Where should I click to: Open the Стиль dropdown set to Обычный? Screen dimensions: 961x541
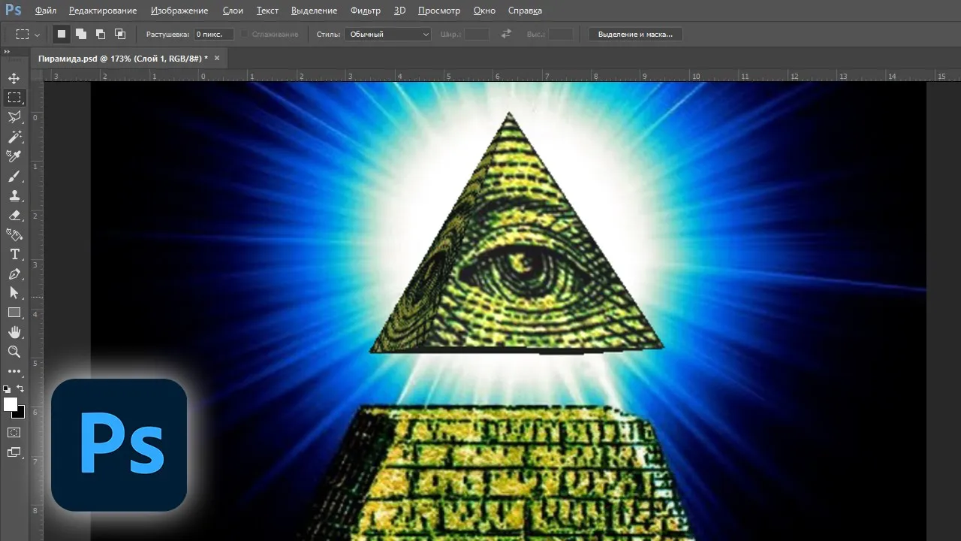coord(387,35)
